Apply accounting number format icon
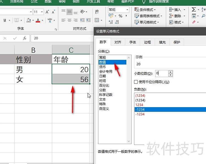206x164 pixels. point(111,16)
